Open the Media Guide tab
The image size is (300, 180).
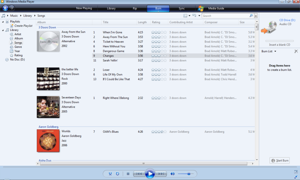(x=216, y=8)
